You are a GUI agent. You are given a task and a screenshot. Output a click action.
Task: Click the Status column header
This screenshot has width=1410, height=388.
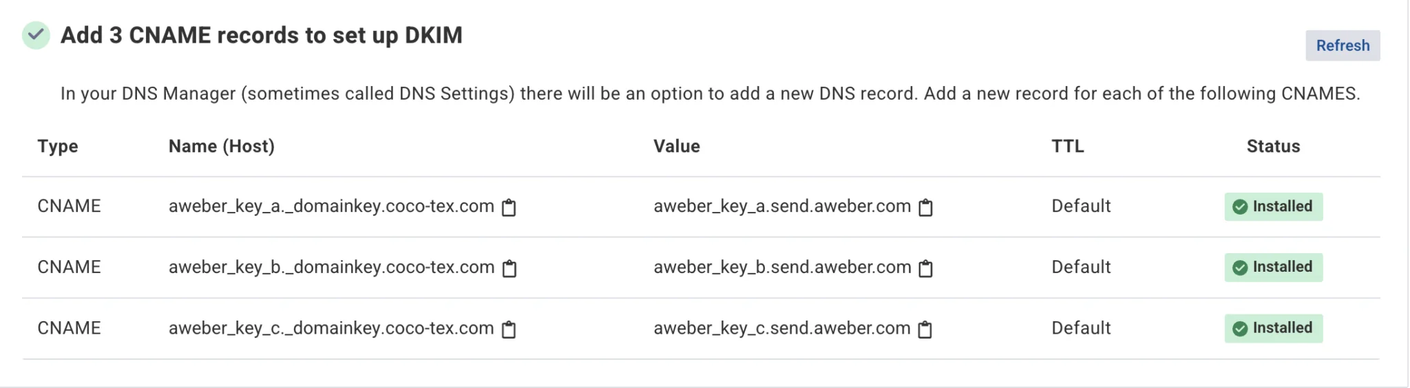click(1273, 146)
